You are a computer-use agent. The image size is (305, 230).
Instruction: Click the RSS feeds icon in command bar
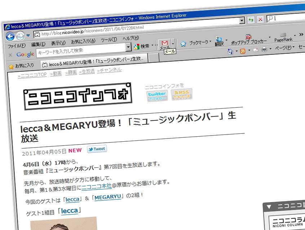pyautogui.click(x=243, y=51)
